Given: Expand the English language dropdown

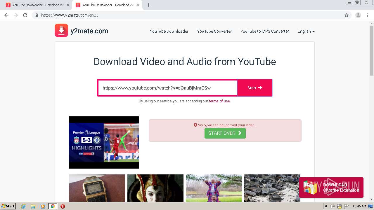Looking at the screenshot, I should coord(306,31).
